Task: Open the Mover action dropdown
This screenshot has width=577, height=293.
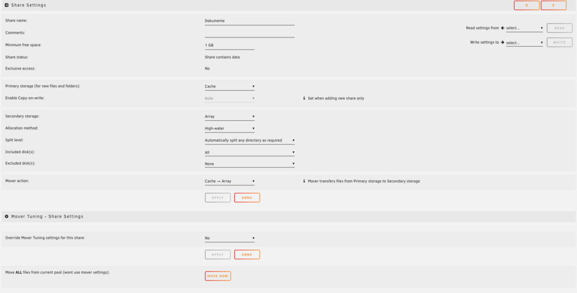Action: click(x=230, y=181)
